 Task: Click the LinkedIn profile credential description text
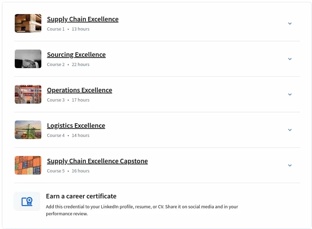142,210
